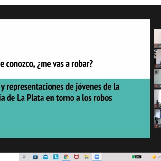Select the second participant video thumbnail

pos(157,58)
